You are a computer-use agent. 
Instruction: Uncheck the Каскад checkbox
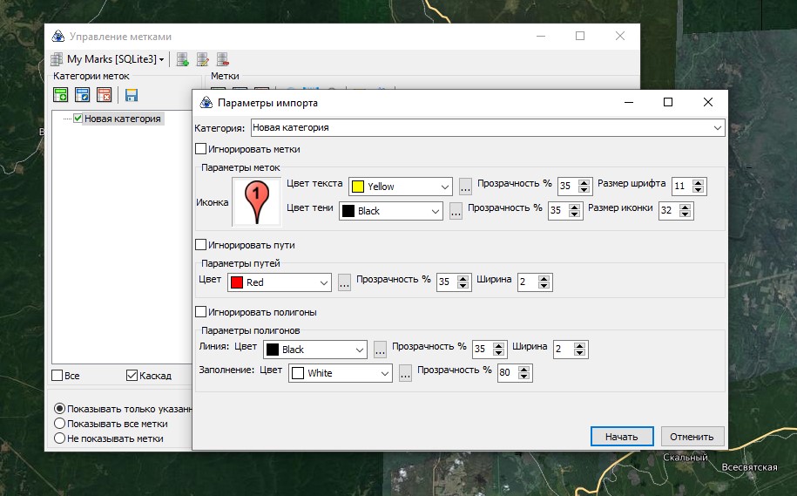point(132,376)
